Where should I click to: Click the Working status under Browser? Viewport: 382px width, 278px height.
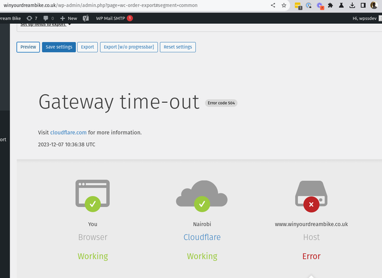click(93, 256)
